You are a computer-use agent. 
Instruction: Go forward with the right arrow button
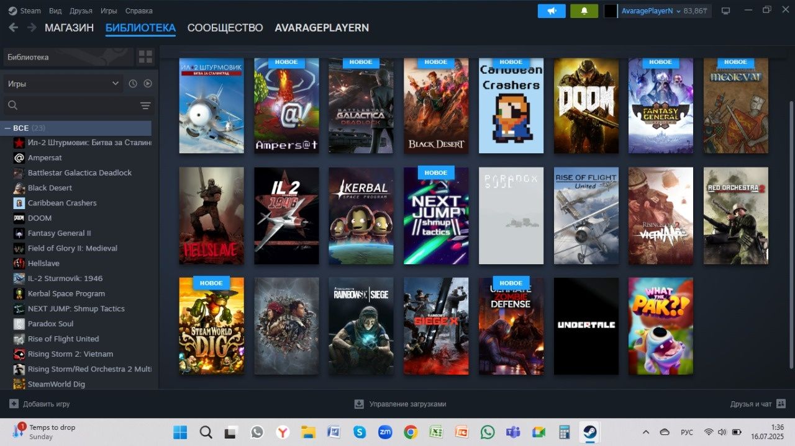click(x=30, y=27)
